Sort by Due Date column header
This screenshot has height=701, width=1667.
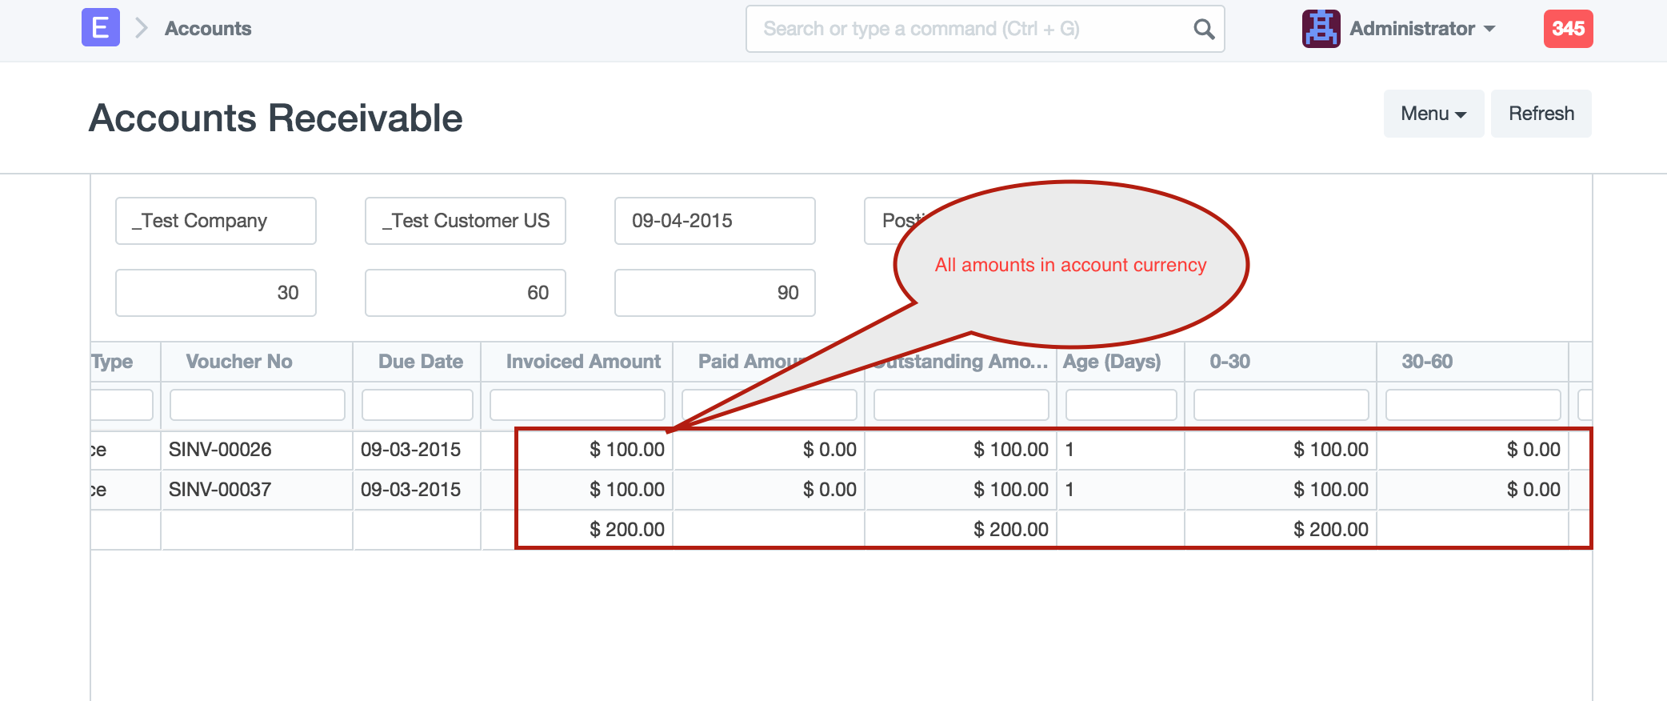point(420,362)
